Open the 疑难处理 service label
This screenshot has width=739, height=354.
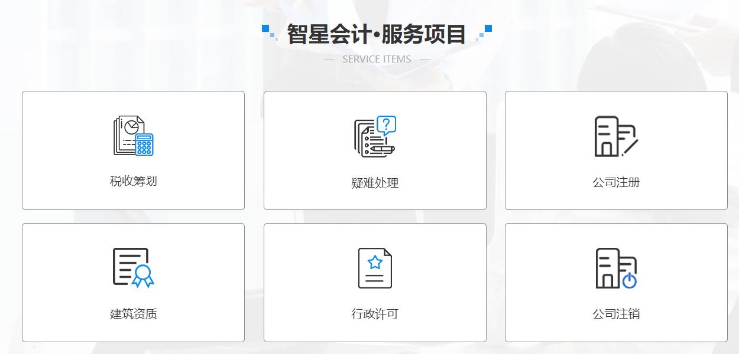375,183
